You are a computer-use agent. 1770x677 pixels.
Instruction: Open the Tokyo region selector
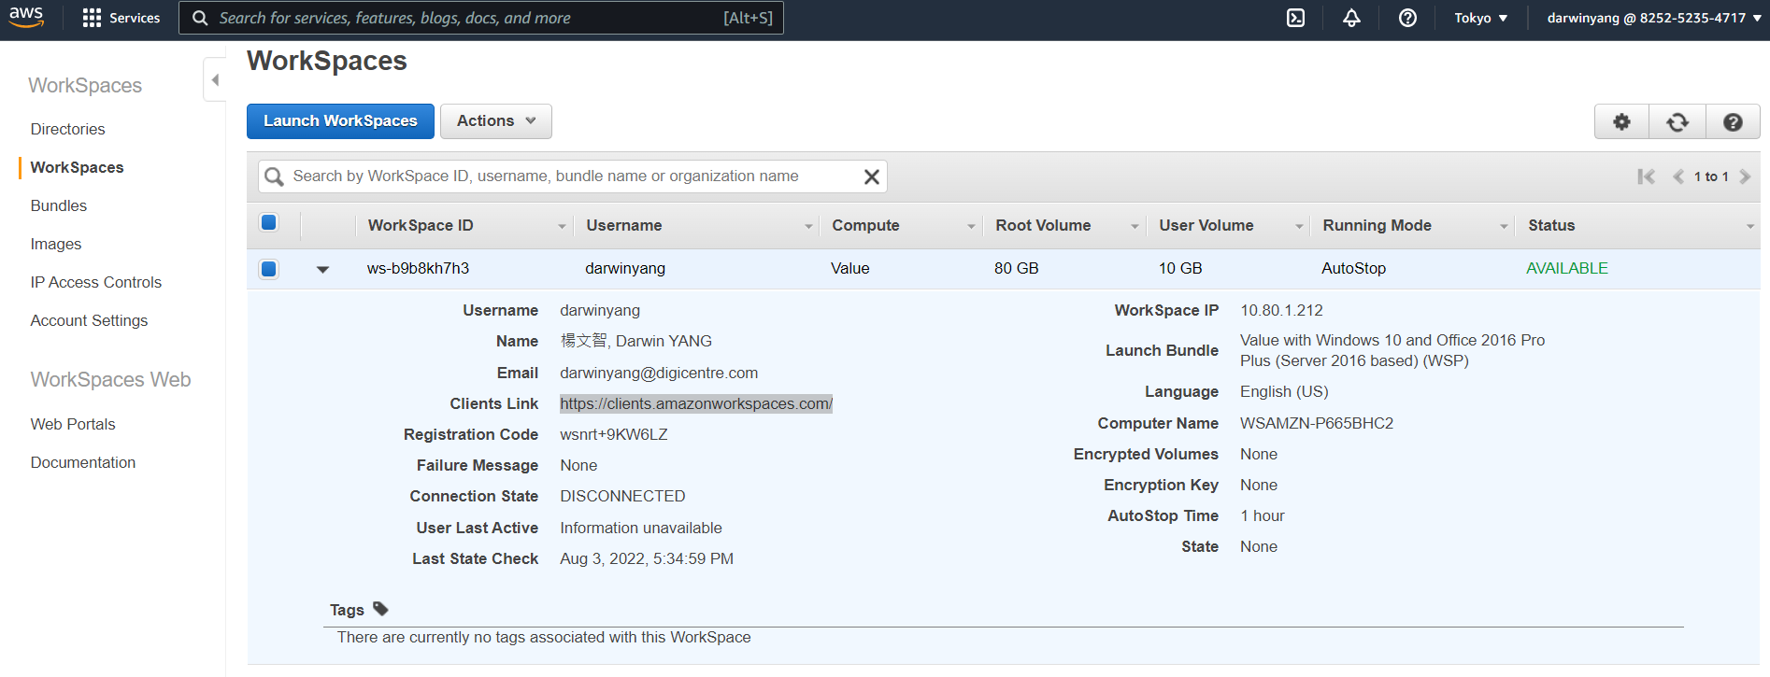1480,18
